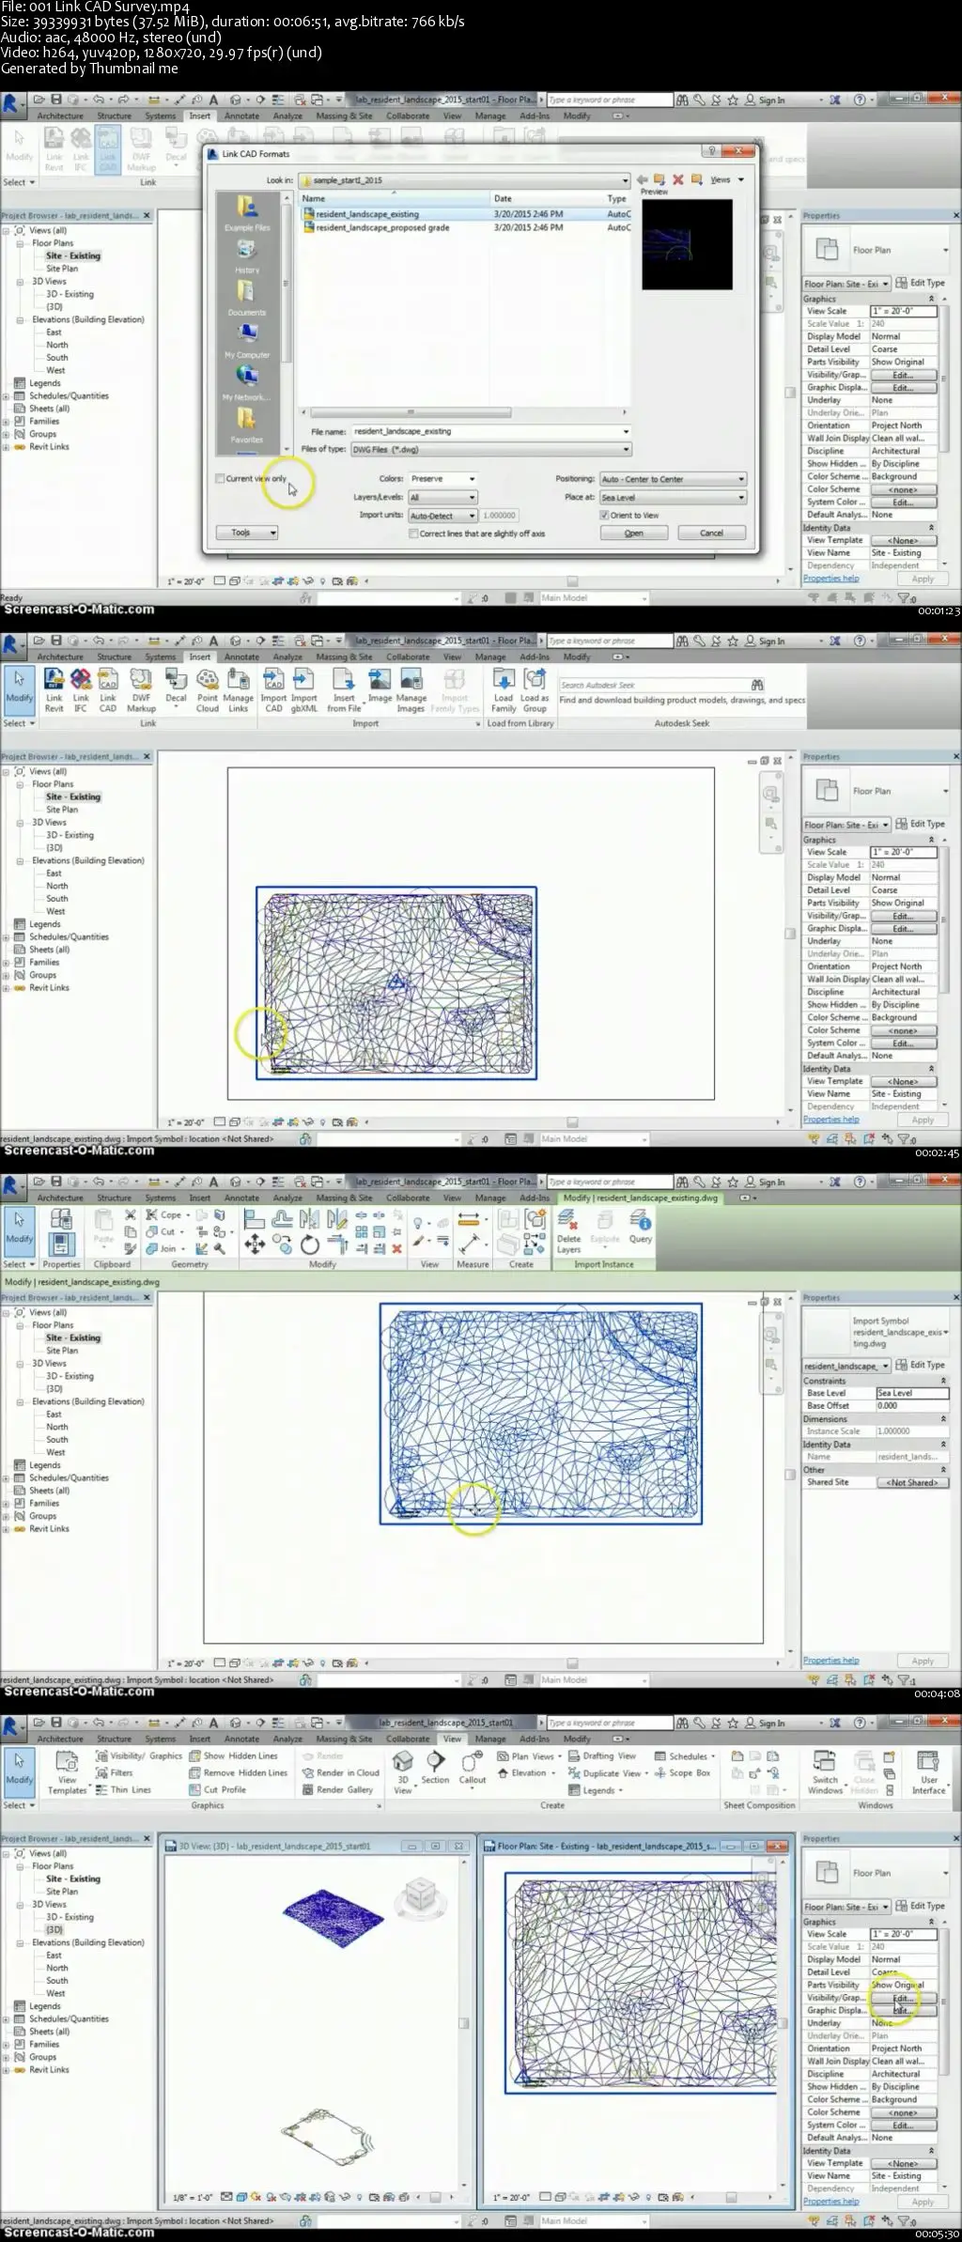Click the Cut Profile tool
Image resolution: width=962 pixels, height=2242 pixels.
tap(217, 1789)
